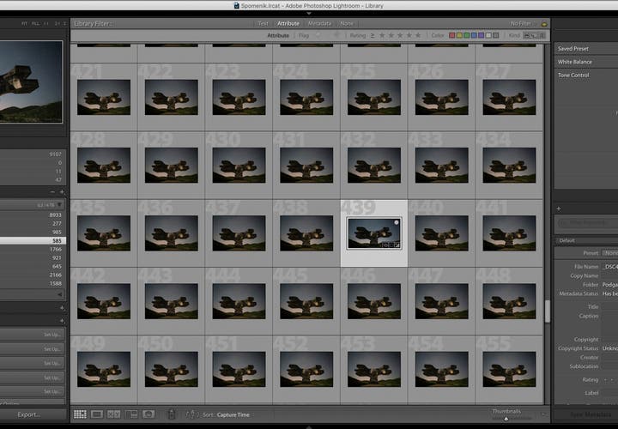Viewport: 618px width, 429px height.
Task: Open the Sort Capture Time dropdown
Action: tap(233, 414)
